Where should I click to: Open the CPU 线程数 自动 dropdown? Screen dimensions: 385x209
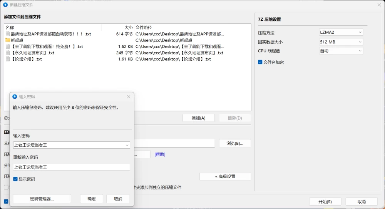pyautogui.click(x=341, y=51)
